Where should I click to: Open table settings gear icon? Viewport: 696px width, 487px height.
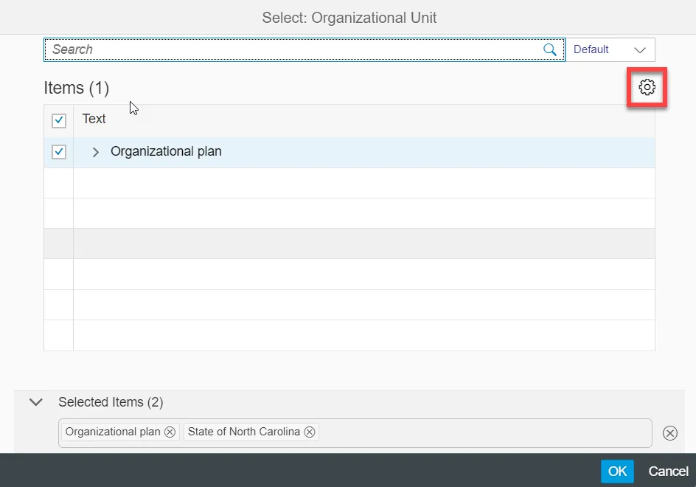tap(647, 88)
